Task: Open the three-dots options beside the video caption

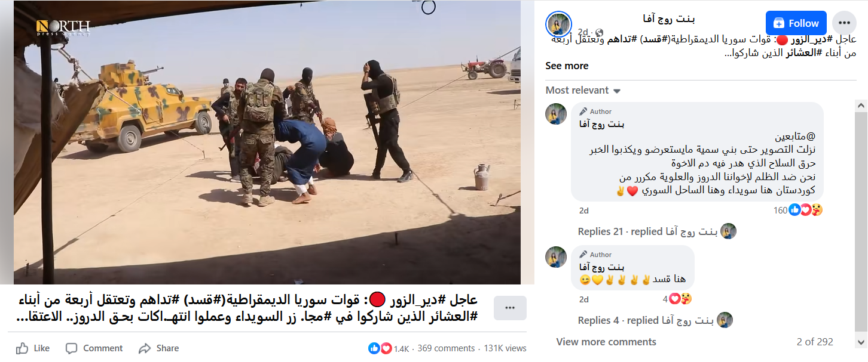Action: (x=510, y=308)
